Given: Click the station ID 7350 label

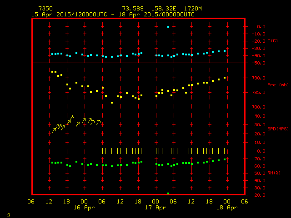Looking at the screenshot, I should coord(45,9).
